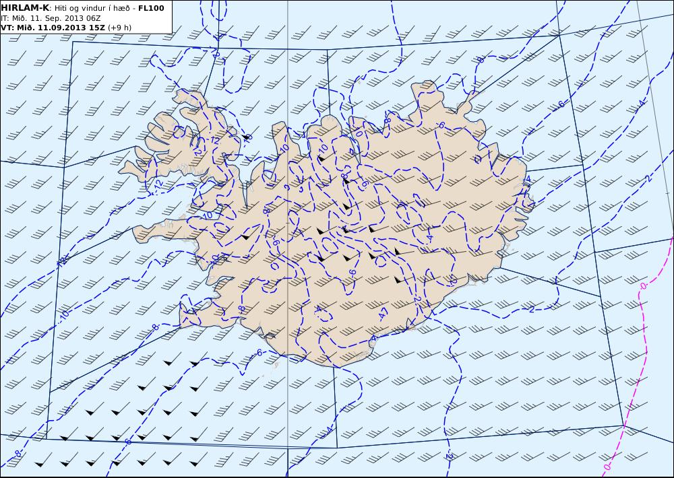The image size is (674, 478).
Task: Click the "IT: Mið. 11. Sep. 2013 06Z" line
Action: [x=51, y=18]
